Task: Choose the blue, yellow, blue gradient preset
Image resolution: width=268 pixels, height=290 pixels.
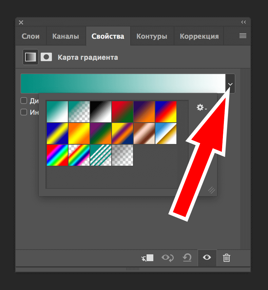Action: tap(57, 133)
